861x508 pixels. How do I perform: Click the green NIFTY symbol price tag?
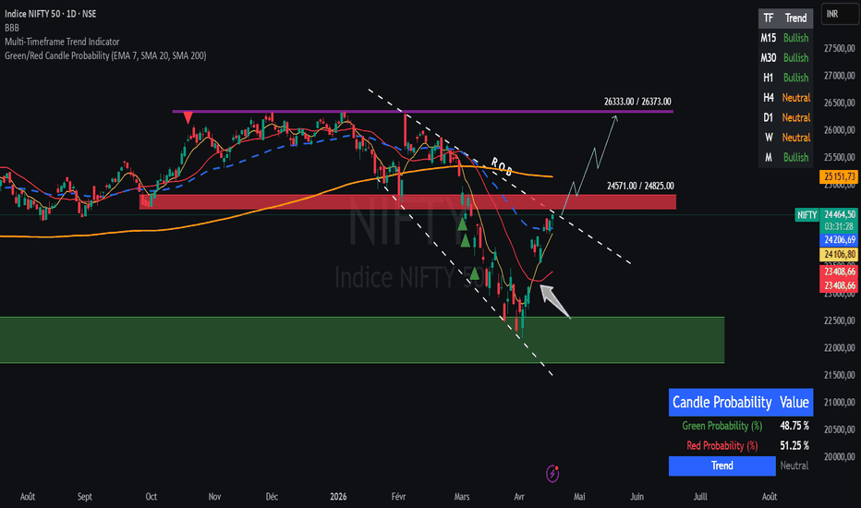(806, 214)
